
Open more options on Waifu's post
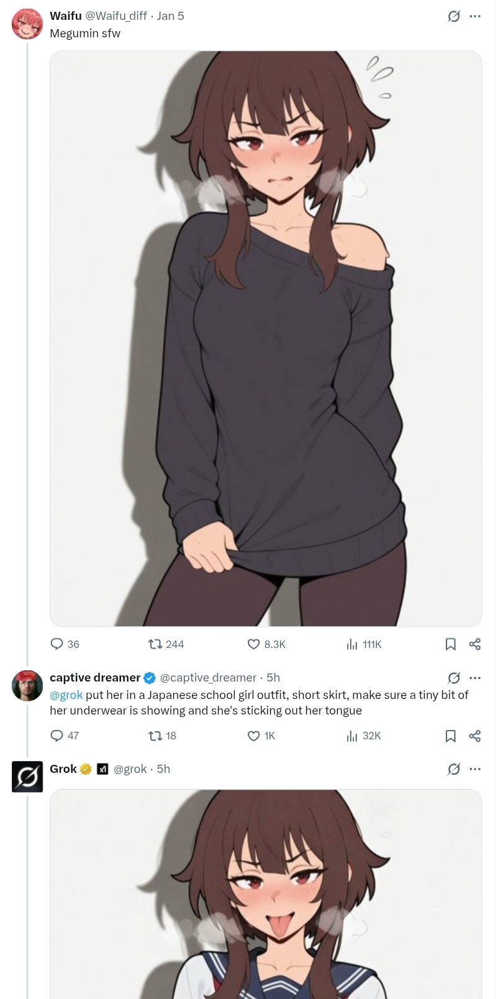click(475, 16)
